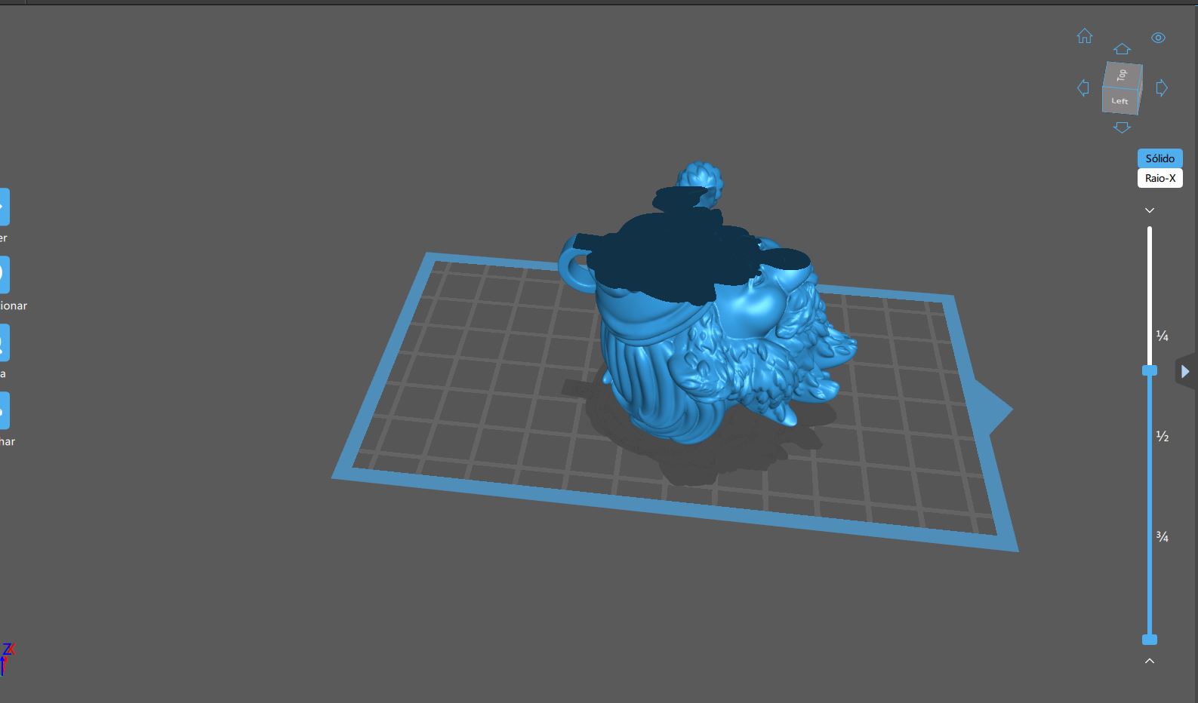Expand the collapsed right-side panel arrow
The height and width of the screenshot is (703, 1198).
[x=1186, y=372]
